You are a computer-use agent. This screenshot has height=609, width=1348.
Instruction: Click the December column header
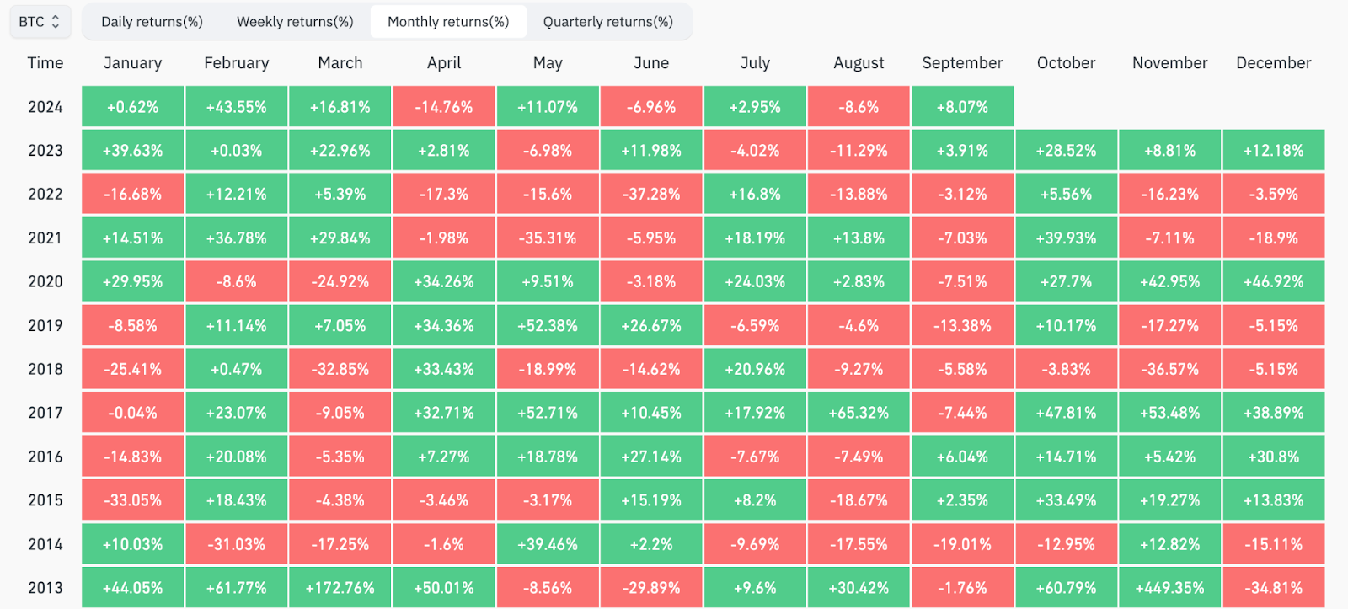tap(1273, 63)
